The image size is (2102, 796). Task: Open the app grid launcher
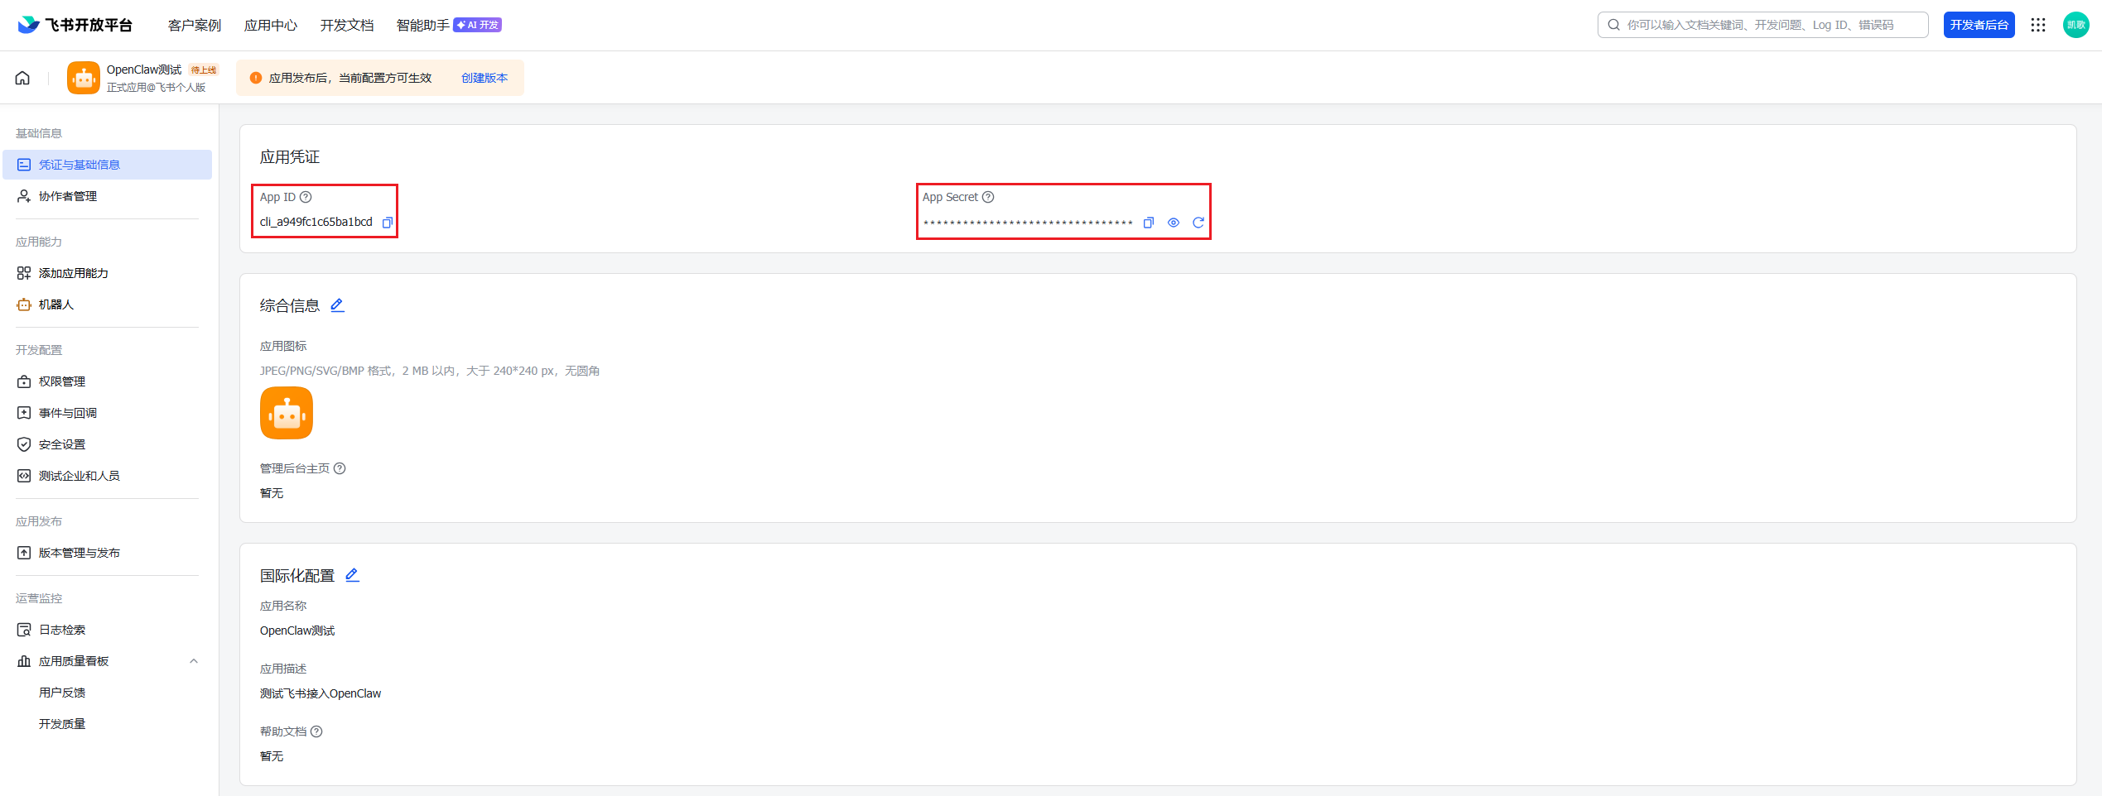[2037, 25]
